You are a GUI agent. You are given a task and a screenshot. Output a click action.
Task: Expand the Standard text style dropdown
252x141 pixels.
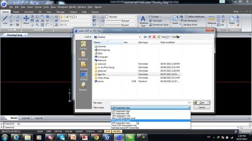coord(90,21)
